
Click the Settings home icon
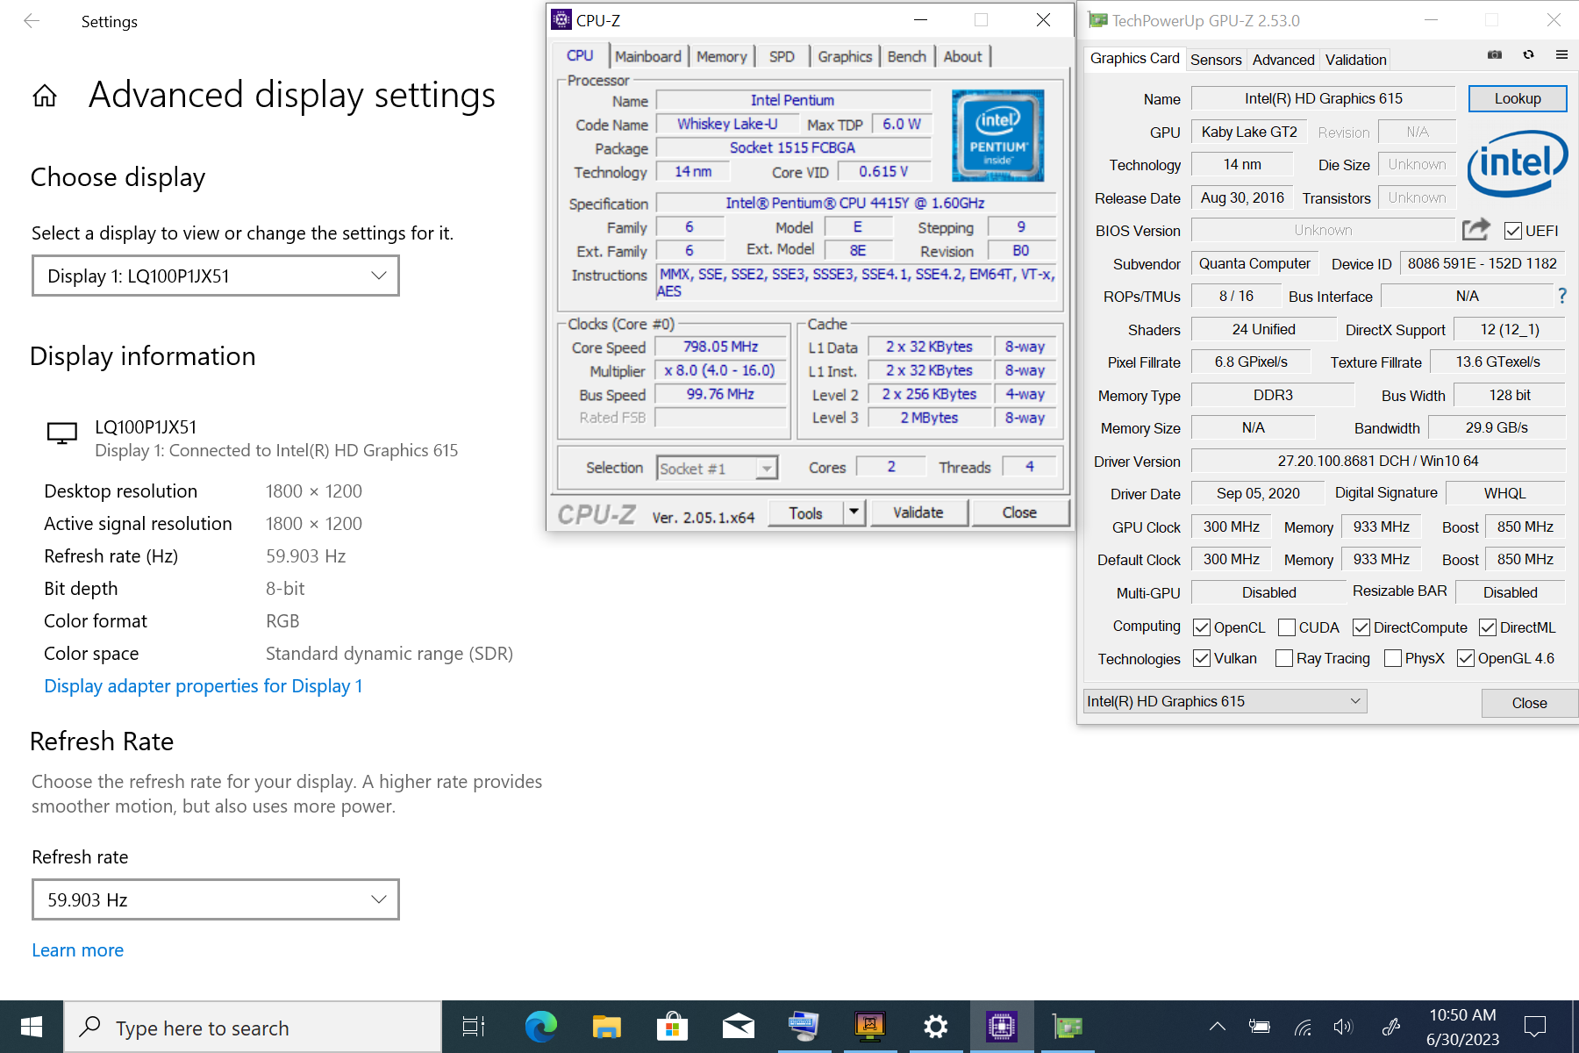pos(45,96)
